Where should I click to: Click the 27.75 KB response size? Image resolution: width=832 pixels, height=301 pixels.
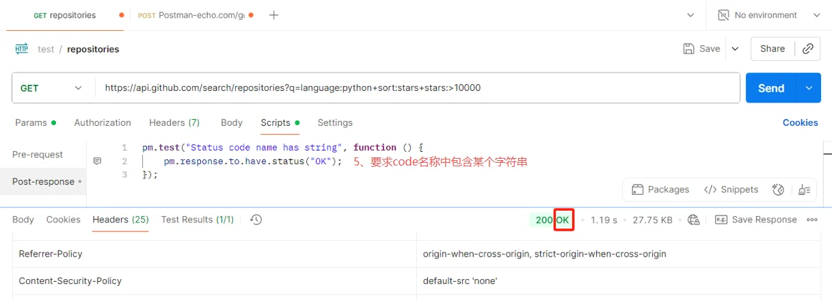tap(652, 220)
